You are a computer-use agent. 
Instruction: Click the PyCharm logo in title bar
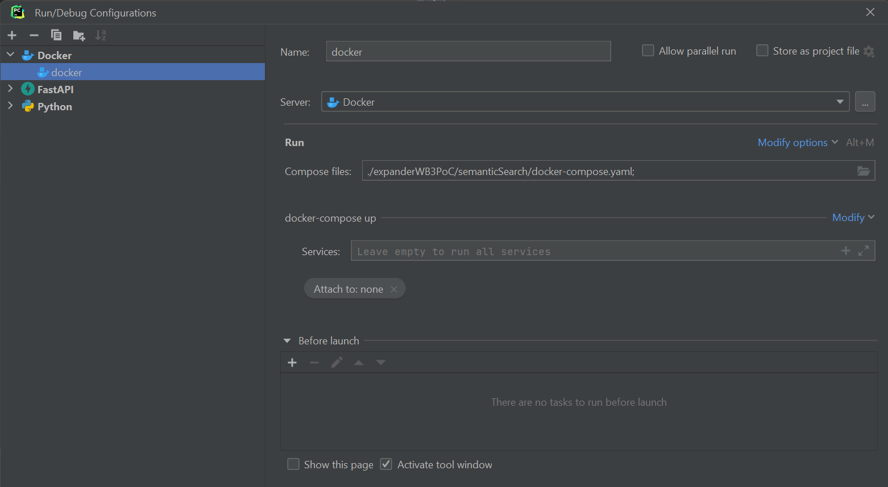point(18,12)
